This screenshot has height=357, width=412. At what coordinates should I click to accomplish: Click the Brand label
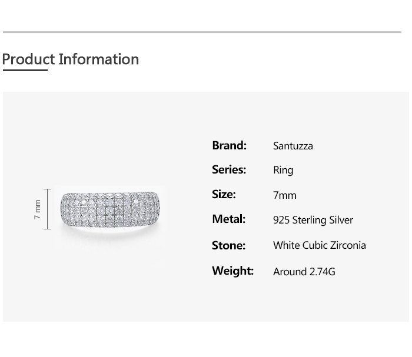(x=229, y=145)
